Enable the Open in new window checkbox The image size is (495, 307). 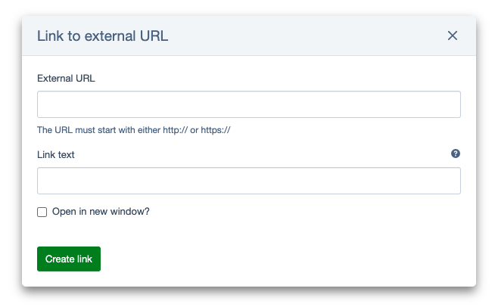coord(42,212)
